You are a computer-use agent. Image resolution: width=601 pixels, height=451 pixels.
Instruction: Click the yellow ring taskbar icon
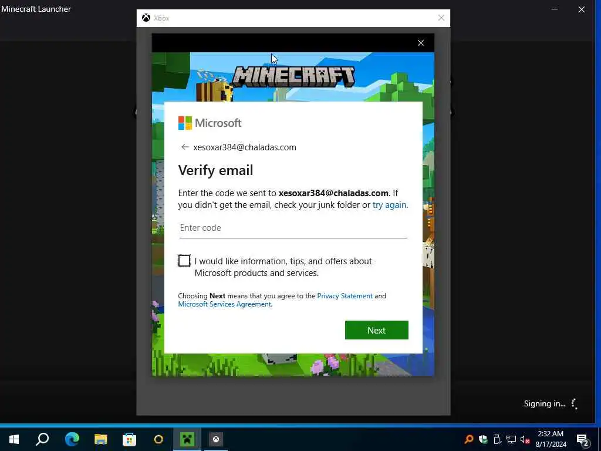coord(158,439)
